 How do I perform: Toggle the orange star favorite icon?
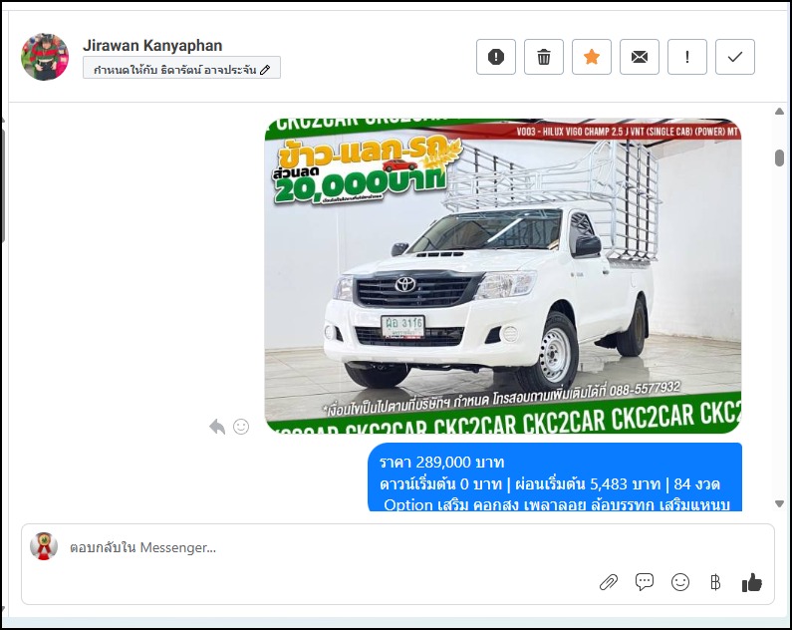coord(592,57)
